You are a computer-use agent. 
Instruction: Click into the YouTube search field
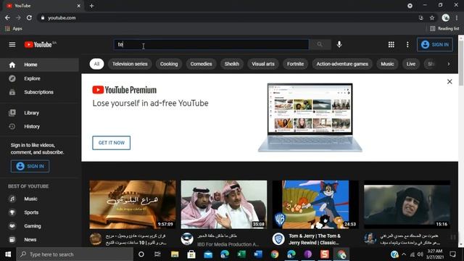click(x=212, y=44)
